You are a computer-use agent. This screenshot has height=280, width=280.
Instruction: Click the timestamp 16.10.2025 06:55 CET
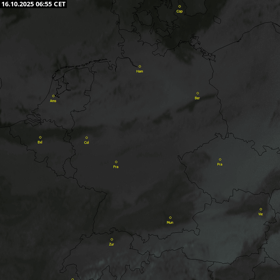33,4
